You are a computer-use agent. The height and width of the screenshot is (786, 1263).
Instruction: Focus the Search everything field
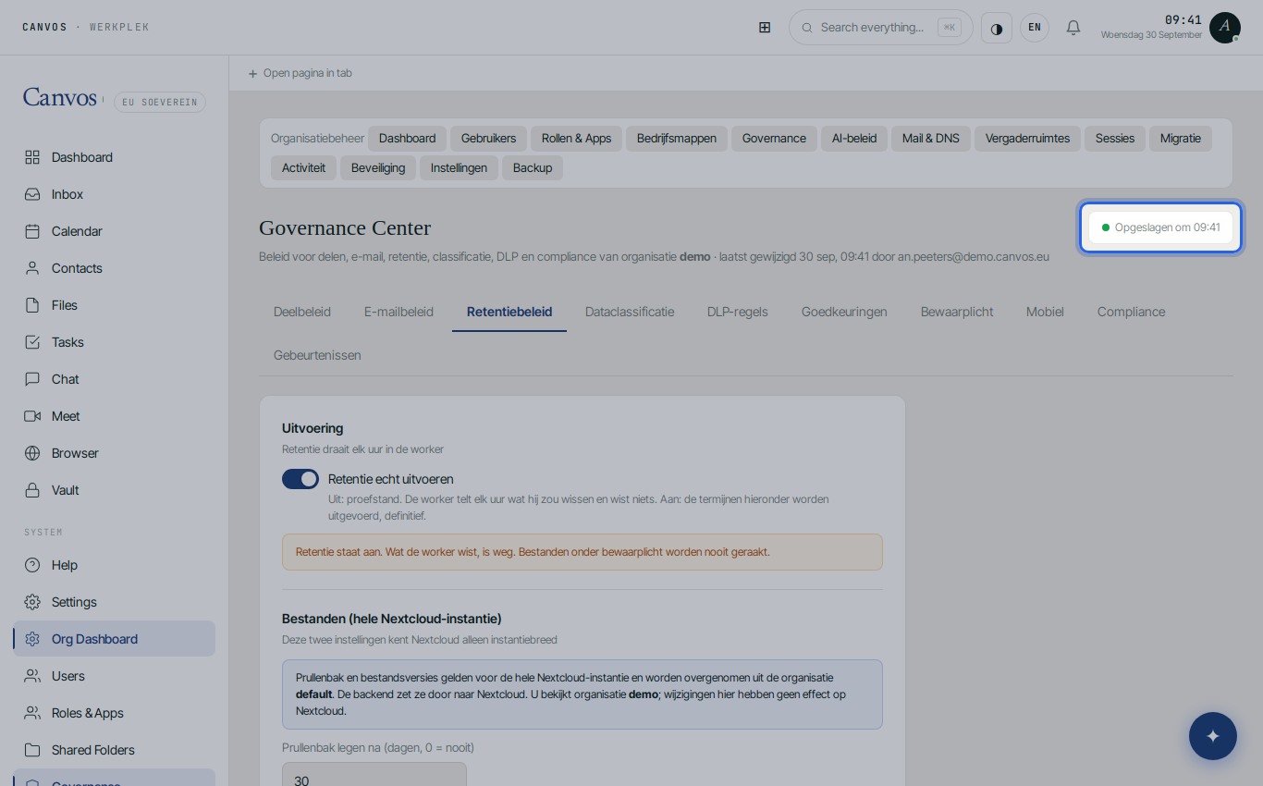point(881,28)
